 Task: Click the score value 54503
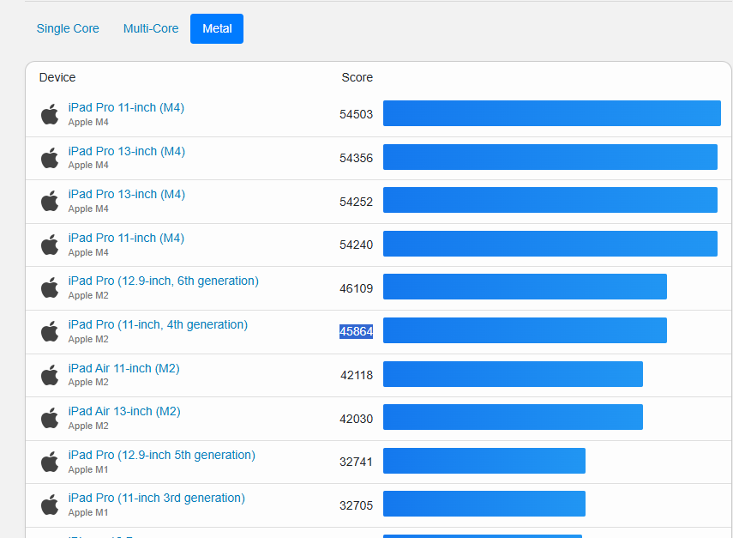coord(357,115)
